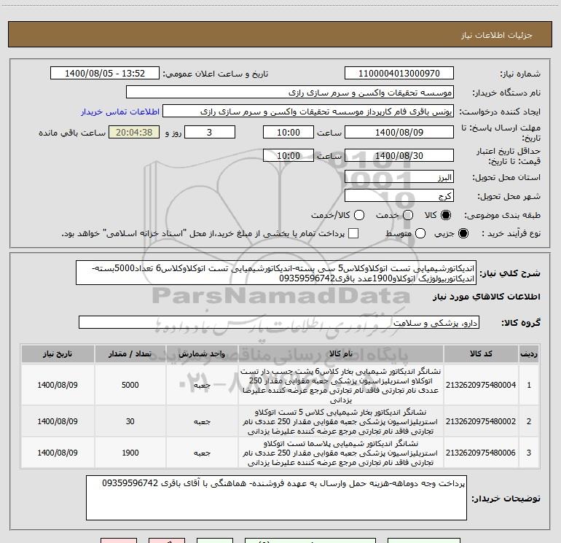The height and width of the screenshot is (543, 561).
Task: Click class 5 steam indicator item name
Action: (x=341, y=422)
